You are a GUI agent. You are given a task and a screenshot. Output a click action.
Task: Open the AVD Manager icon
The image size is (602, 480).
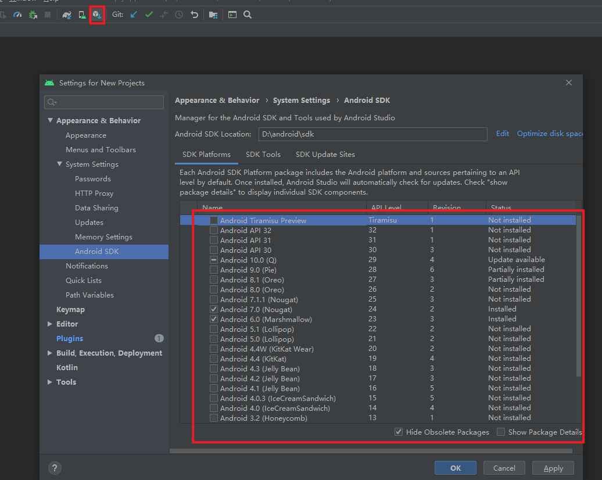tap(81, 15)
